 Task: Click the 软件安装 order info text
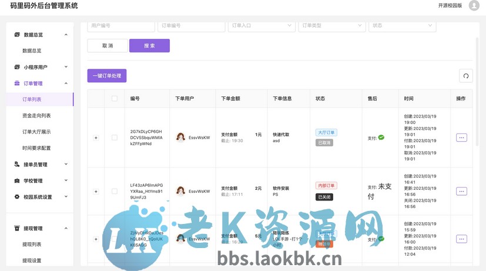coord(281,188)
